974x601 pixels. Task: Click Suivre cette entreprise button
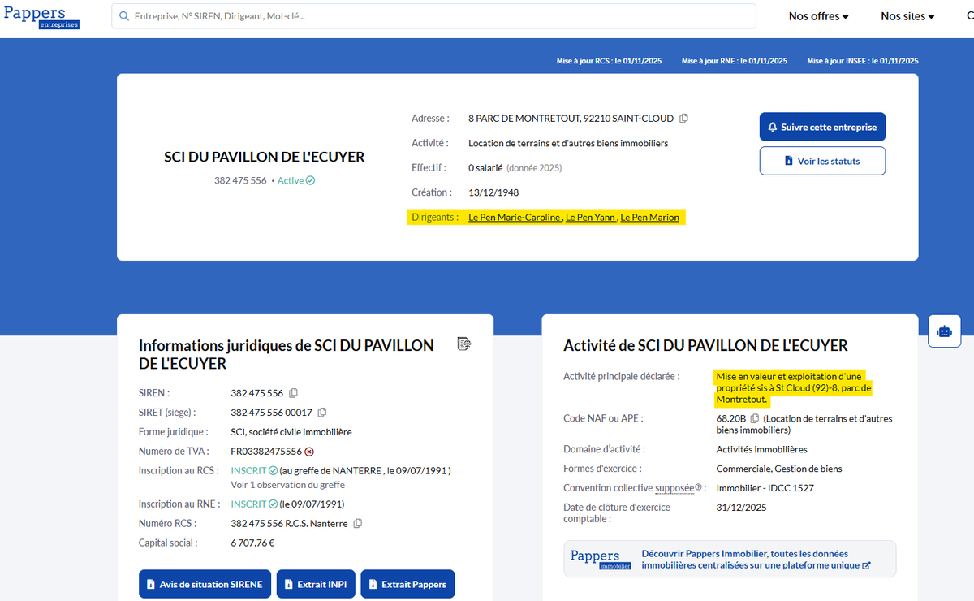click(822, 128)
